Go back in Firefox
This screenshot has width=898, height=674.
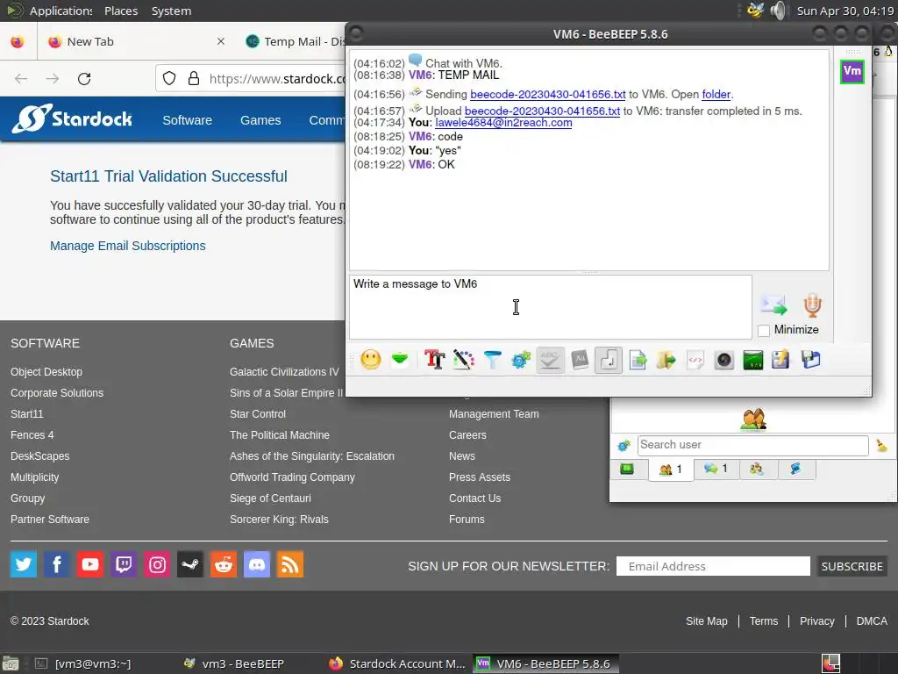tap(21, 78)
